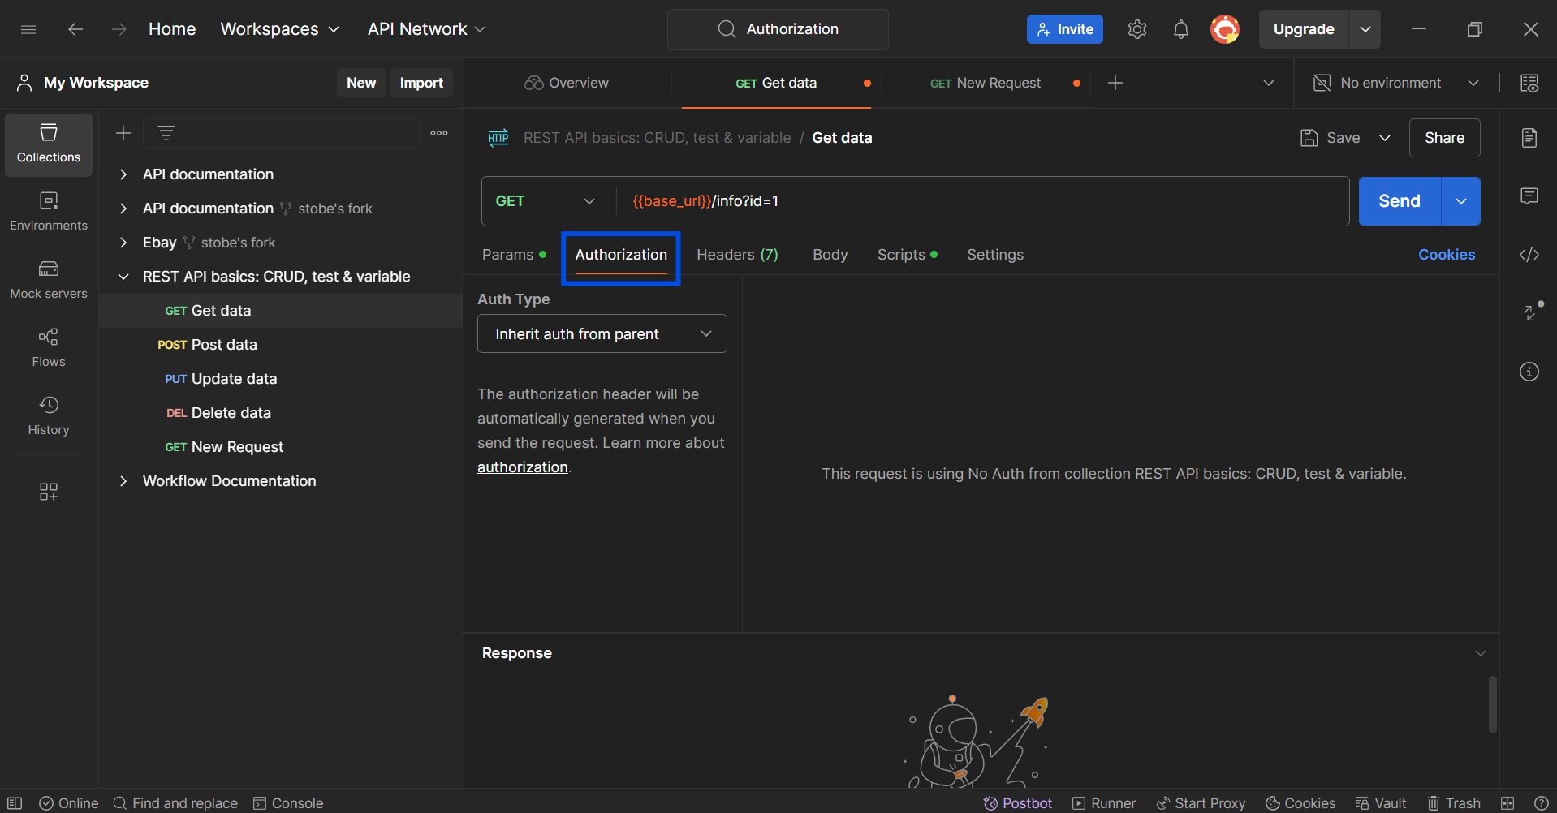1557x813 pixels.
Task: Open the tabs list chevron
Action: (1269, 83)
